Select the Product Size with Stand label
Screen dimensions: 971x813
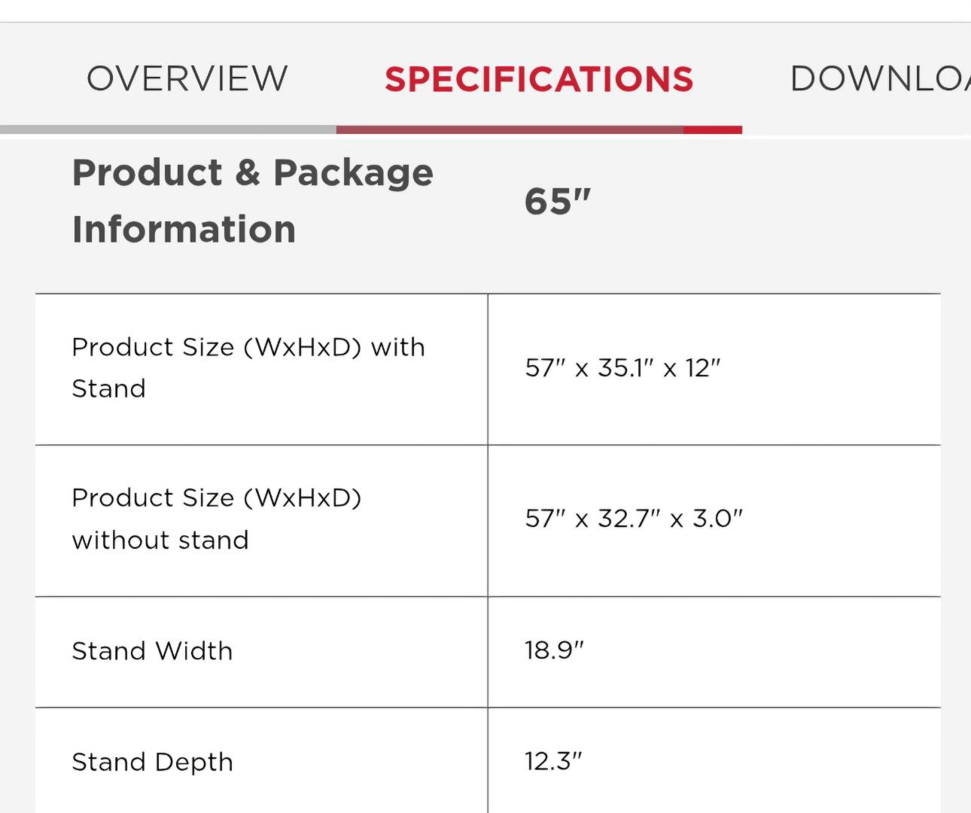(x=248, y=367)
